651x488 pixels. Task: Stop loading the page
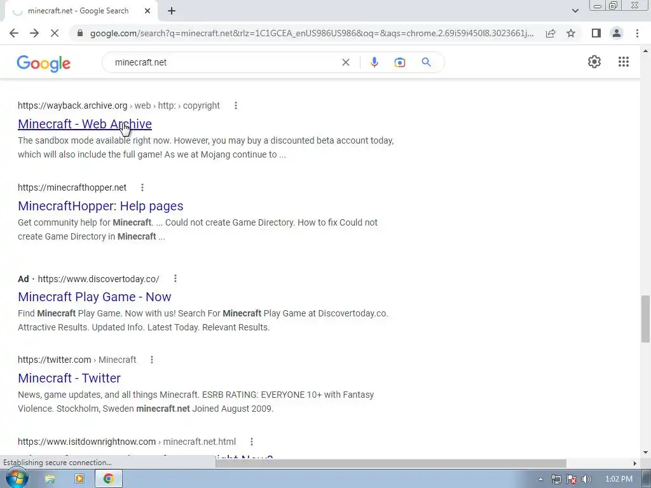tap(55, 33)
